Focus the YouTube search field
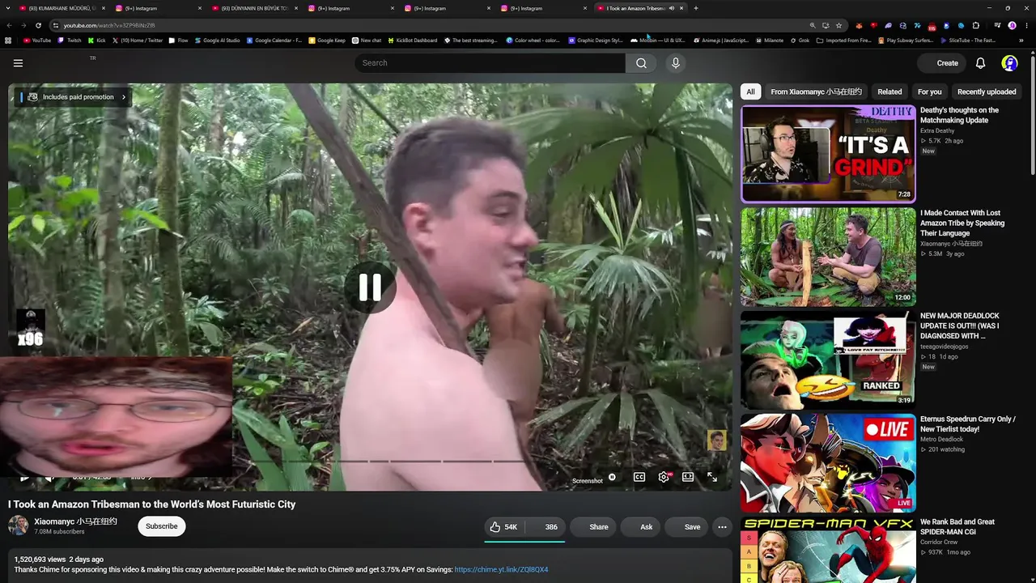Viewport: 1036px width, 583px height. click(x=490, y=63)
